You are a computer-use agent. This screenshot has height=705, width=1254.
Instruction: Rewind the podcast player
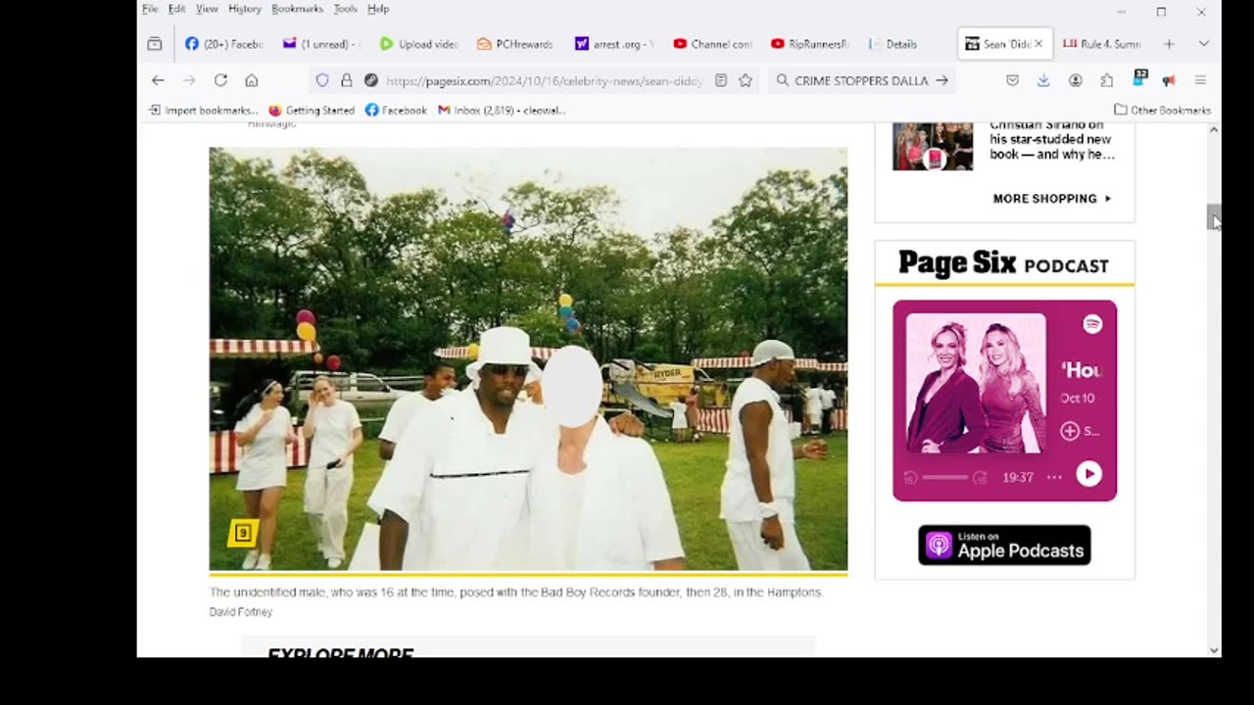click(910, 477)
